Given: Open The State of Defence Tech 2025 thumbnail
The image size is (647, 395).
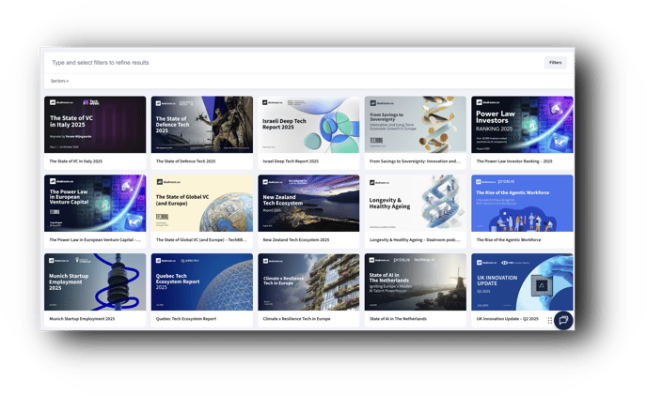Looking at the screenshot, I should pyautogui.click(x=202, y=124).
